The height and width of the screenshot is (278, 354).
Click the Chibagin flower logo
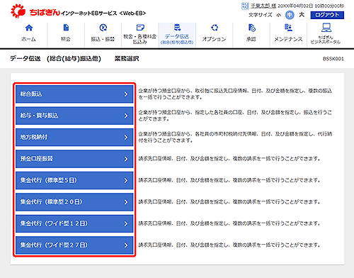[18, 11]
